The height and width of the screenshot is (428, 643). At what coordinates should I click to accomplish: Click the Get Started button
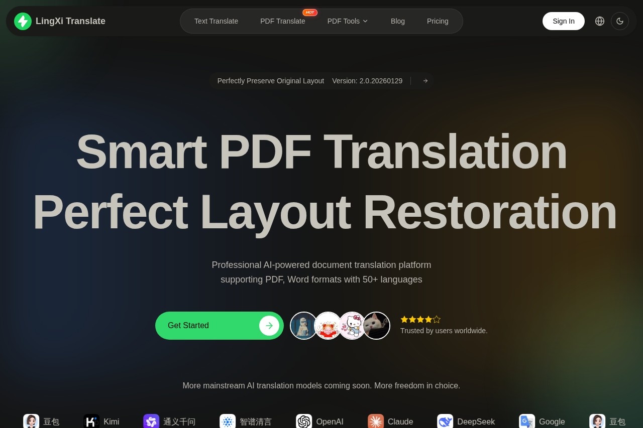coord(219,326)
